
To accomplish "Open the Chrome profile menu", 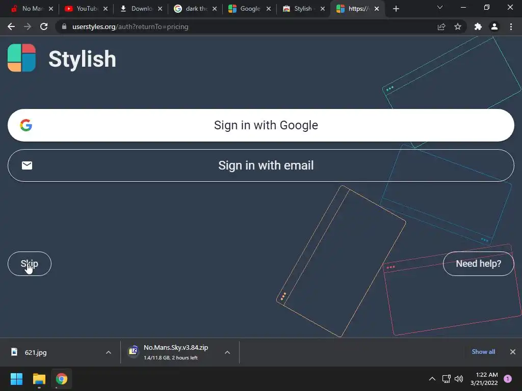I will (x=494, y=26).
